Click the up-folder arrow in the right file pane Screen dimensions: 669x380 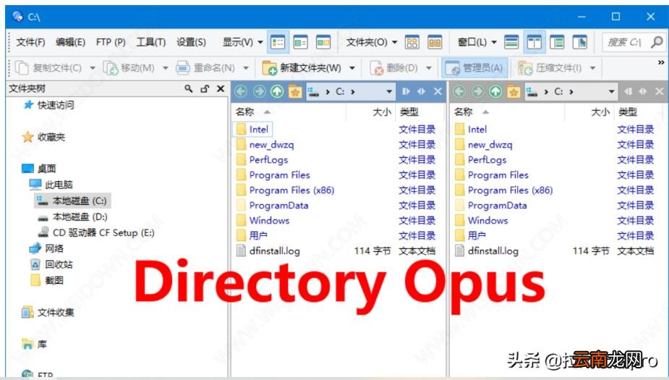coord(495,91)
